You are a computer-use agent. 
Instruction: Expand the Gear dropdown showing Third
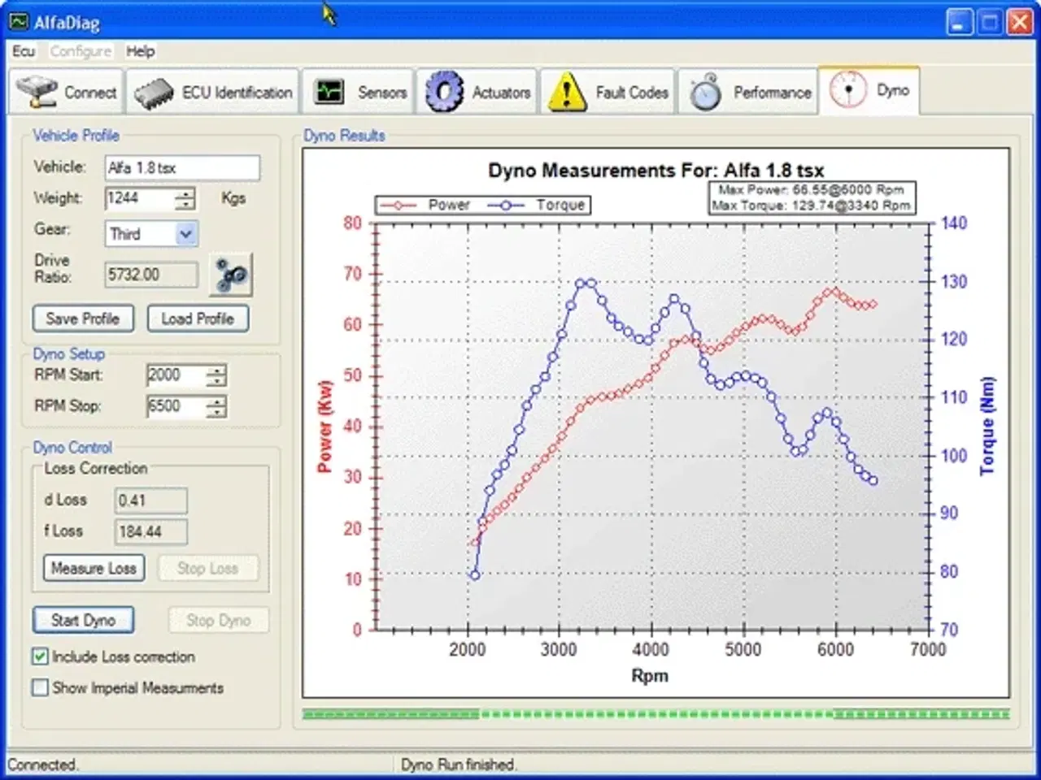tap(186, 234)
